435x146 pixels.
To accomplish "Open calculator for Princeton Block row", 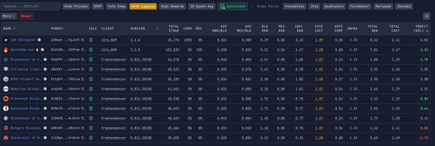I will coord(92,98).
